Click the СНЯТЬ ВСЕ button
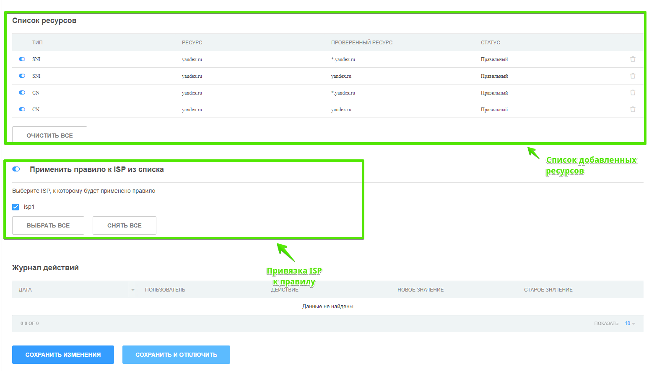The width and height of the screenshot is (649, 371). 124,225
